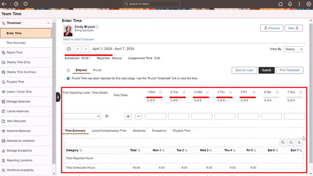The image size is (313, 176).
Task: Click the Return to Select Employee link
Action: click(x=78, y=39)
